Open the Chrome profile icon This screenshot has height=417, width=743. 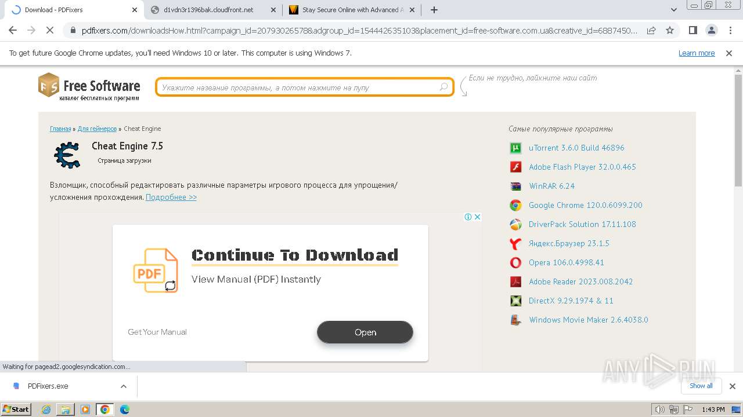pos(711,30)
